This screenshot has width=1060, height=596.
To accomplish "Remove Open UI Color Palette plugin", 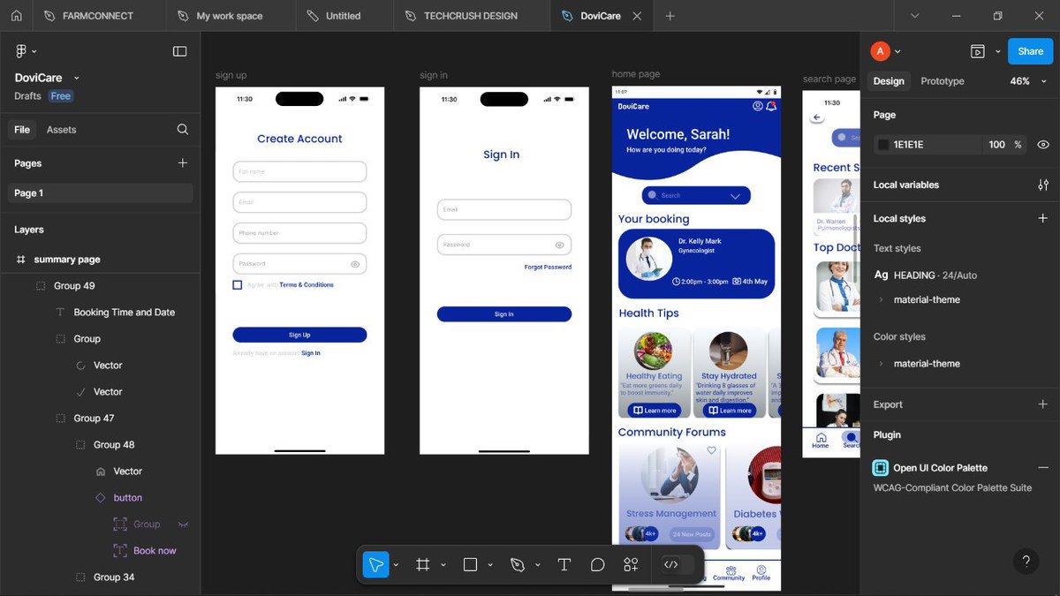I will (1043, 468).
